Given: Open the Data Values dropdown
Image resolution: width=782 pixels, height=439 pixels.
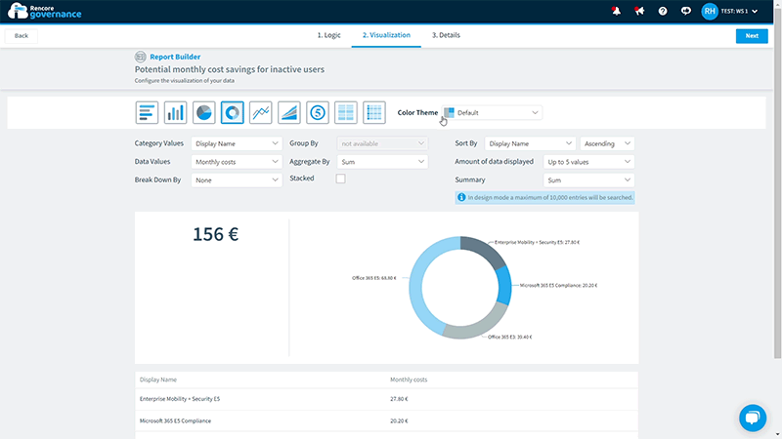Looking at the screenshot, I should [x=237, y=162].
